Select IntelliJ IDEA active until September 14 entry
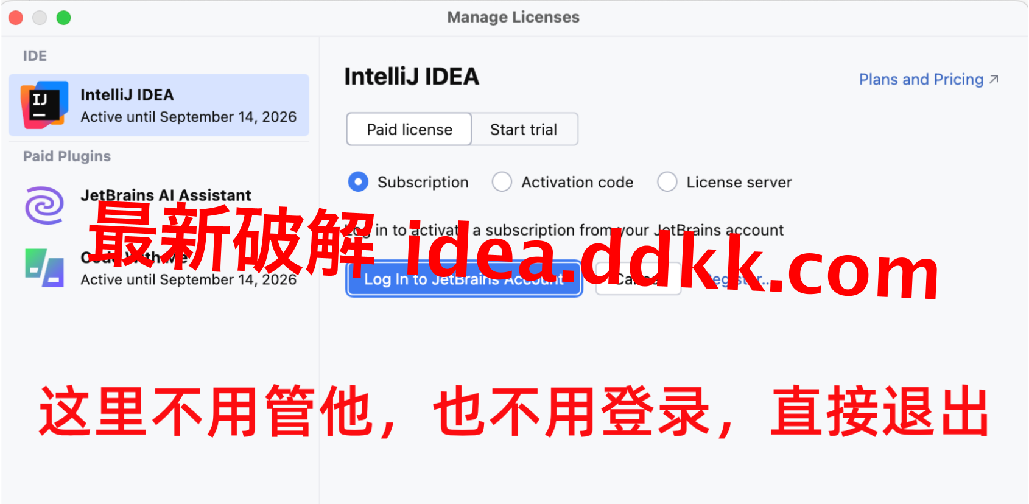The width and height of the screenshot is (1029, 504). point(159,105)
